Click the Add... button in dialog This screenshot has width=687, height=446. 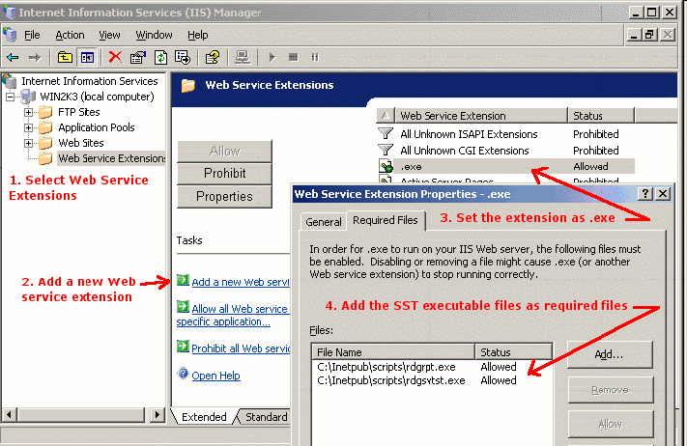click(610, 354)
